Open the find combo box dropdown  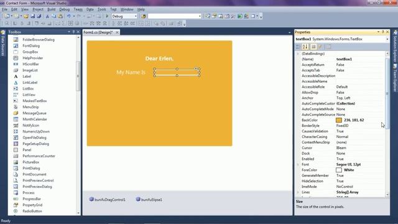point(200,16)
